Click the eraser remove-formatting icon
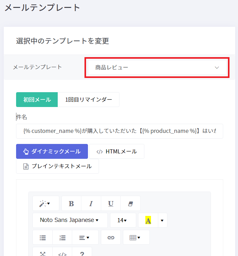The height and width of the screenshot is (256, 238). click(130, 204)
